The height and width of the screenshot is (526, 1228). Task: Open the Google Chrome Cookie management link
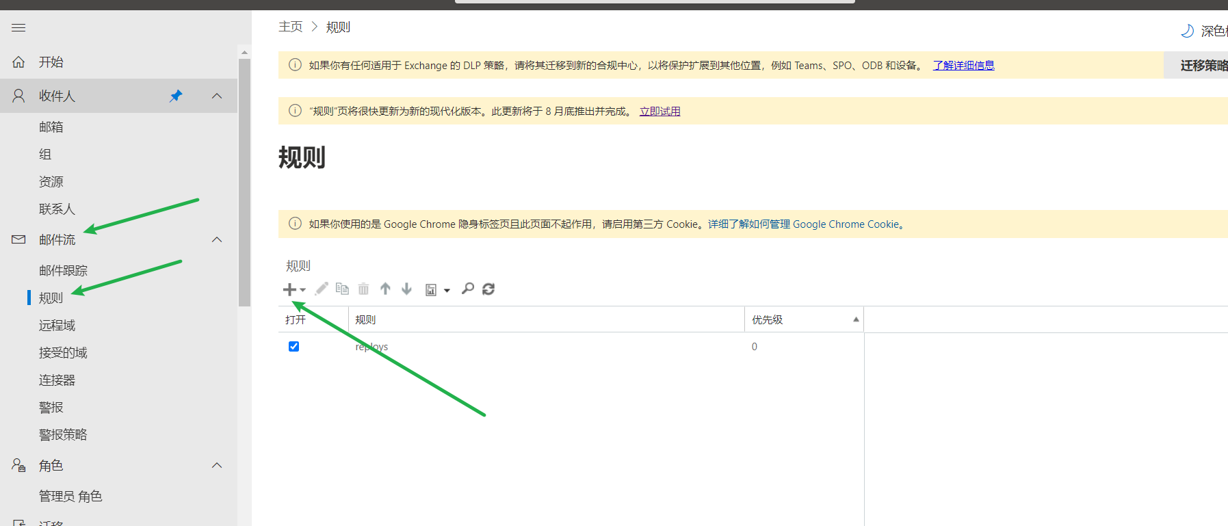coord(805,224)
